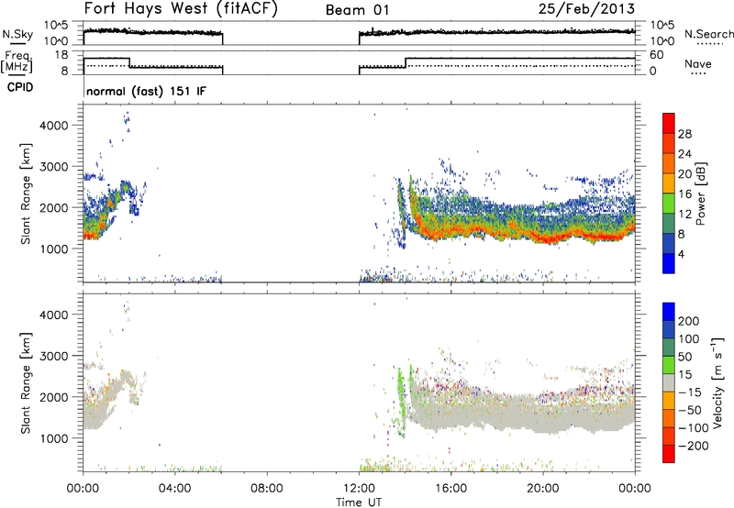Click the '08:00' time tick label
Viewport: 734px width, 508px height.
point(267,489)
